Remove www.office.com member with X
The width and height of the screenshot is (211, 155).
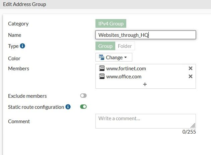coord(191,76)
